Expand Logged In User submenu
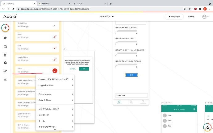 click(56, 85)
